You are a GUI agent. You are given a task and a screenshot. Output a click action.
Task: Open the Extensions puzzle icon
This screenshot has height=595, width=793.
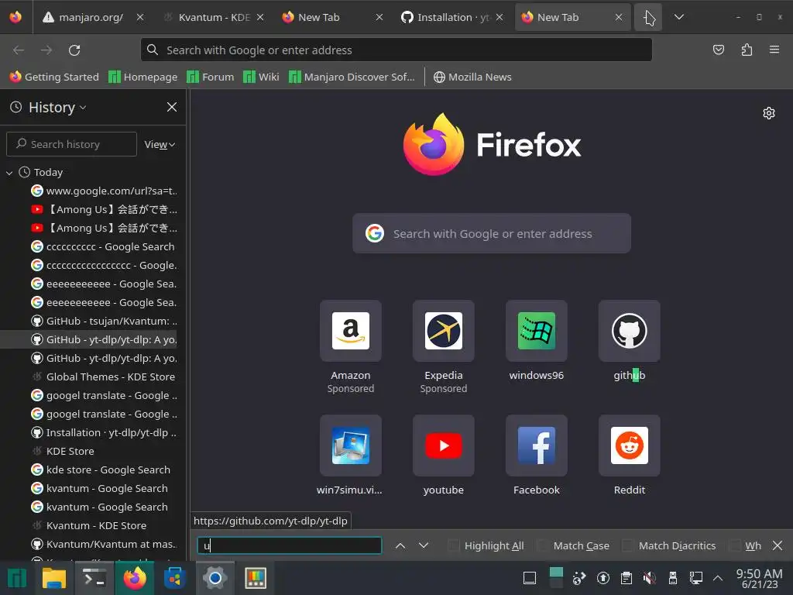747,50
